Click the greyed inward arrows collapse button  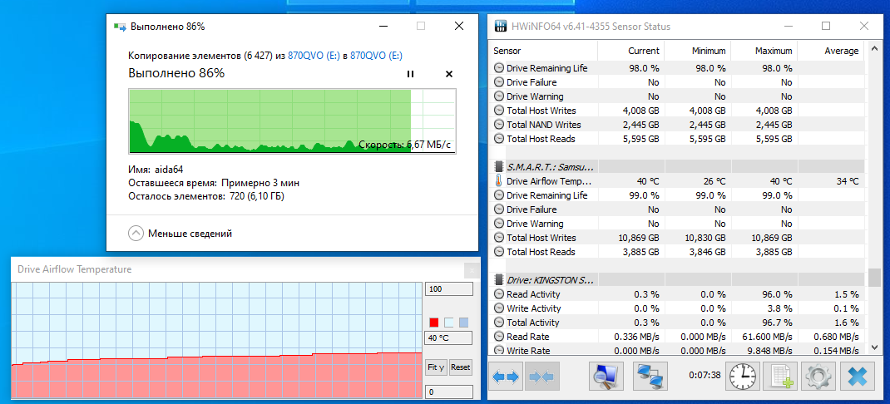(x=542, y=377)
